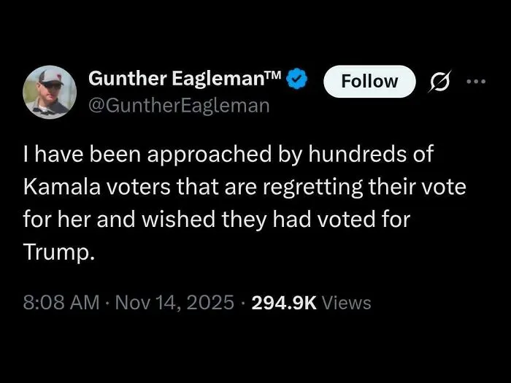
Task: Click the Gunther Eagleman display name
Action: (x=178, y=79)
